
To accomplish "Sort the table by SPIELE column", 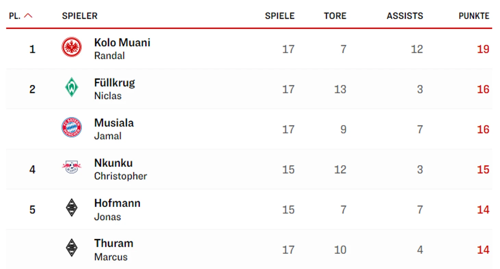I will [279, 16].
